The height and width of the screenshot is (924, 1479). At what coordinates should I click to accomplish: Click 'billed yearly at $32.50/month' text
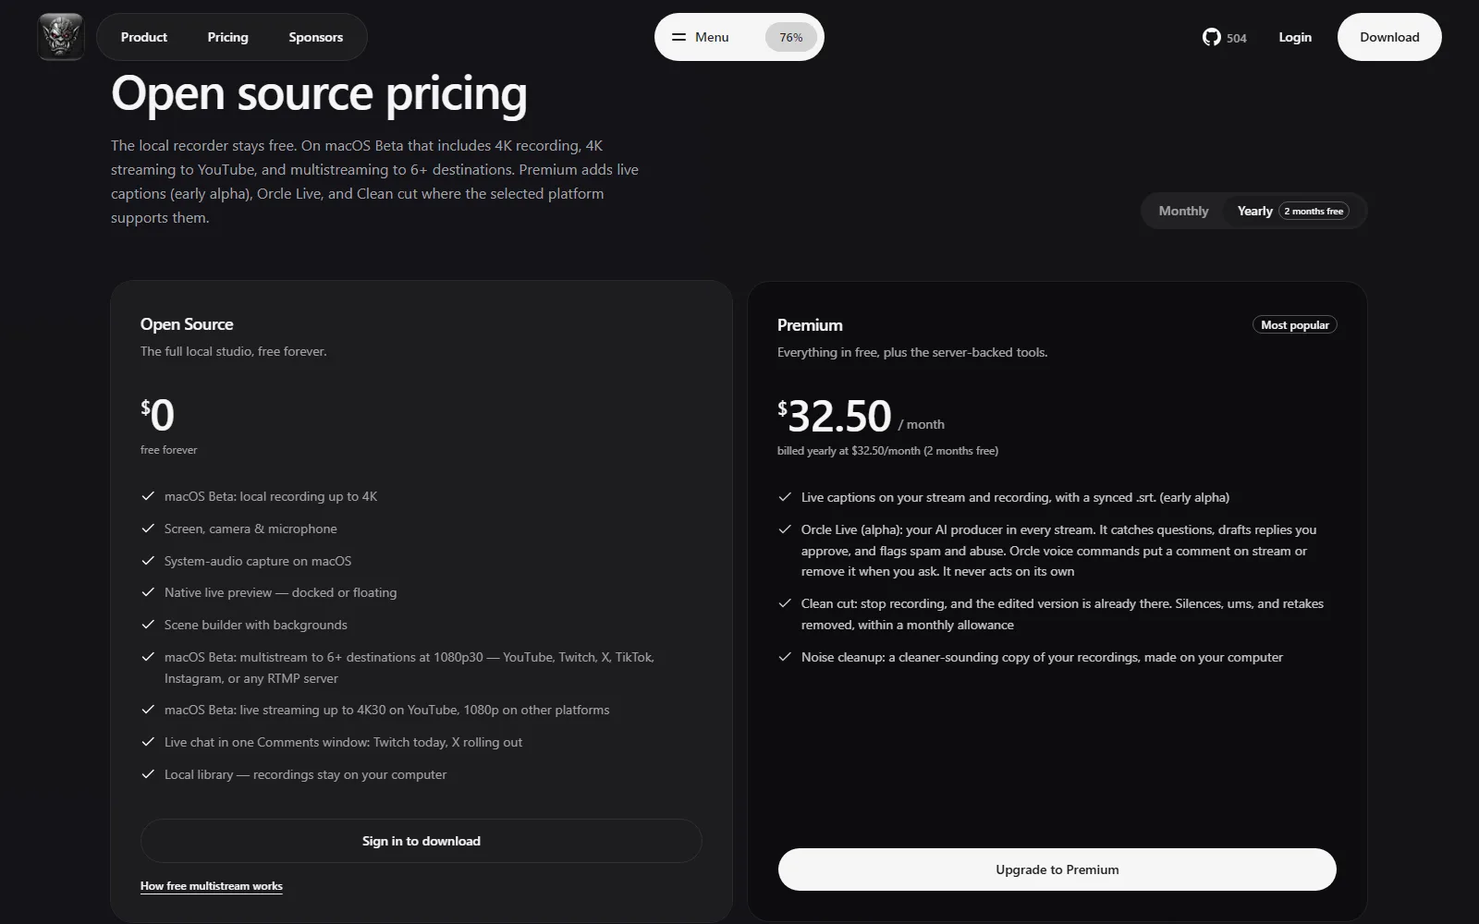887,451
